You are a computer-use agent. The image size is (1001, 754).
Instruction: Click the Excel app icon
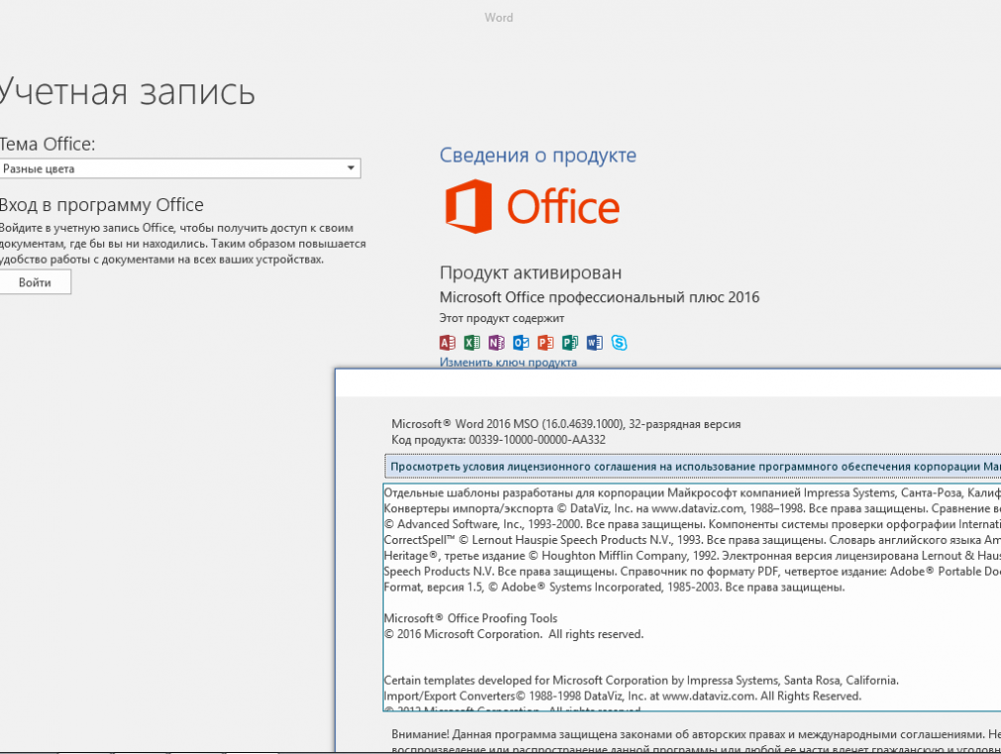[x=472, y=343]
